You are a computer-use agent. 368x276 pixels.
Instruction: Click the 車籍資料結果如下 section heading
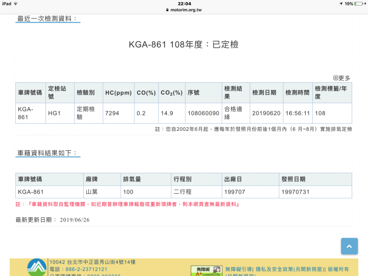[47, 153]
